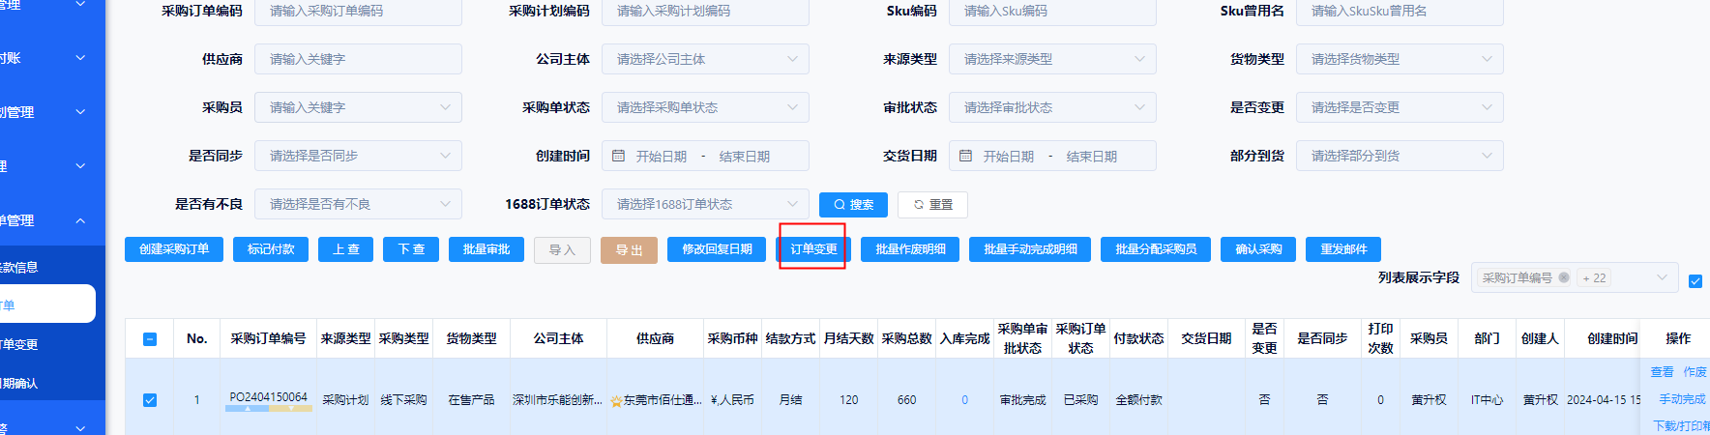Click the 确认采购 button
Screen dimensions: 1710x435
[1258, 249]
